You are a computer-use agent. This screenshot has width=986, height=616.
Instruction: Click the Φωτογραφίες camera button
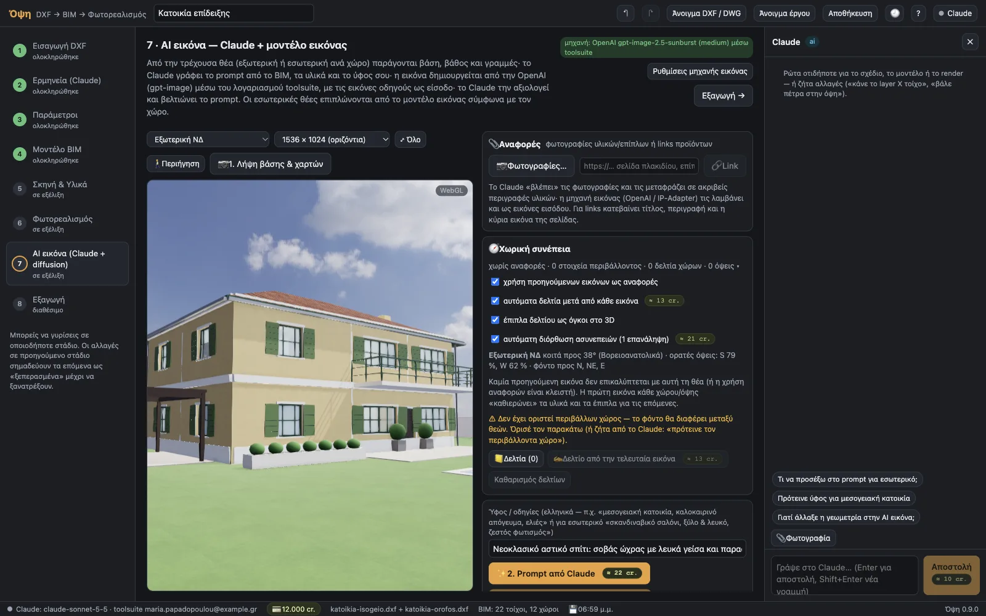[532, 166]
